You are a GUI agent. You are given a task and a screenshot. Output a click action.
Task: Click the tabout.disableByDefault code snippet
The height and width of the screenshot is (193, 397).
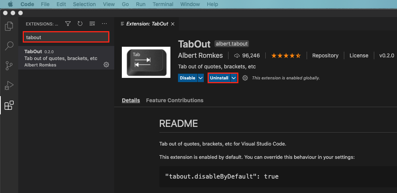(222, 176)
